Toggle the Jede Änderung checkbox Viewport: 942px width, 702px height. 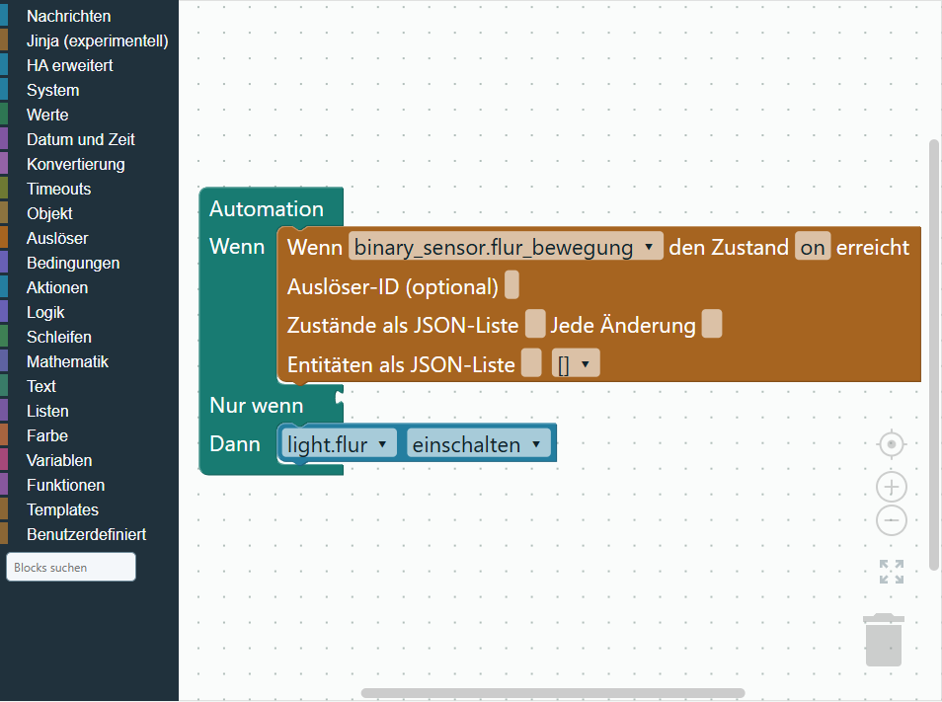coord(712,324)
